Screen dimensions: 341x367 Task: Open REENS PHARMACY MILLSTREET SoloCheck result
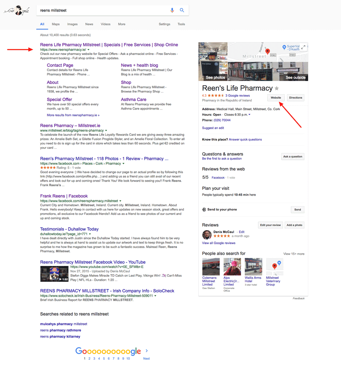107,291
